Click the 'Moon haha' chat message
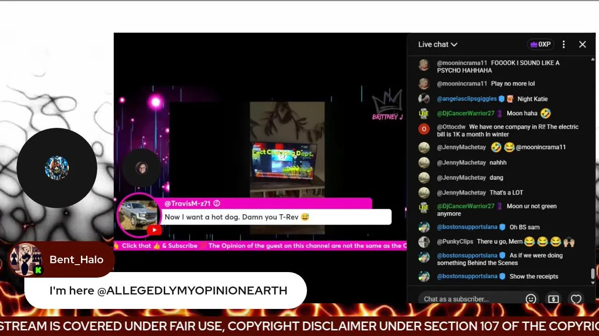The height and width of the screenshot is (336, 599). tap(522, 113)
